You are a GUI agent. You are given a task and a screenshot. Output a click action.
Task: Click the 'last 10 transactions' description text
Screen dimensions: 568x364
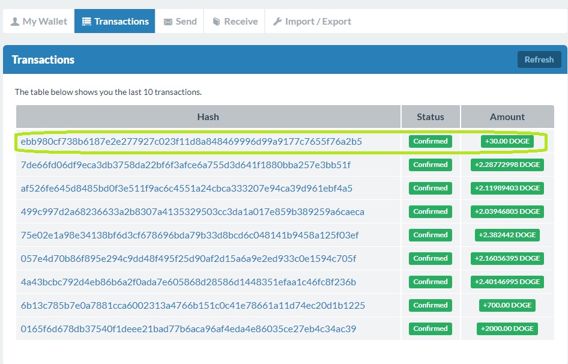[108, 92]
